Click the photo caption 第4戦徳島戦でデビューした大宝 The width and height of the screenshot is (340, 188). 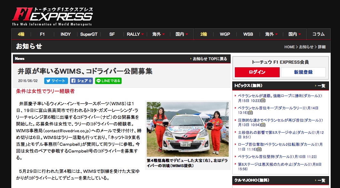187,163
